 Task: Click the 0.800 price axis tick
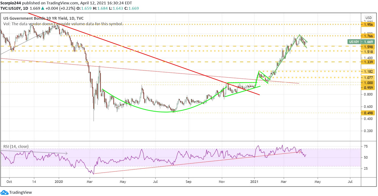click(368, 95)
